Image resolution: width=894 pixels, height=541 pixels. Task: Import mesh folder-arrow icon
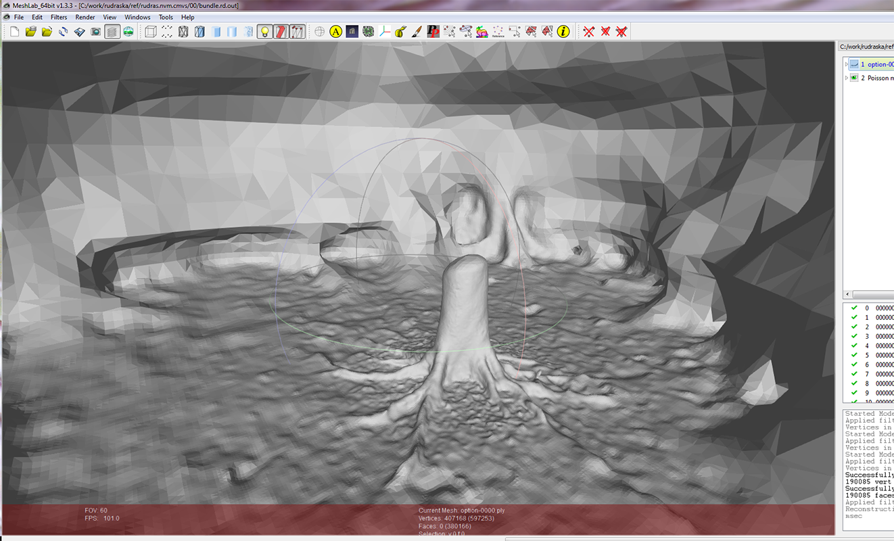[47, 32]
